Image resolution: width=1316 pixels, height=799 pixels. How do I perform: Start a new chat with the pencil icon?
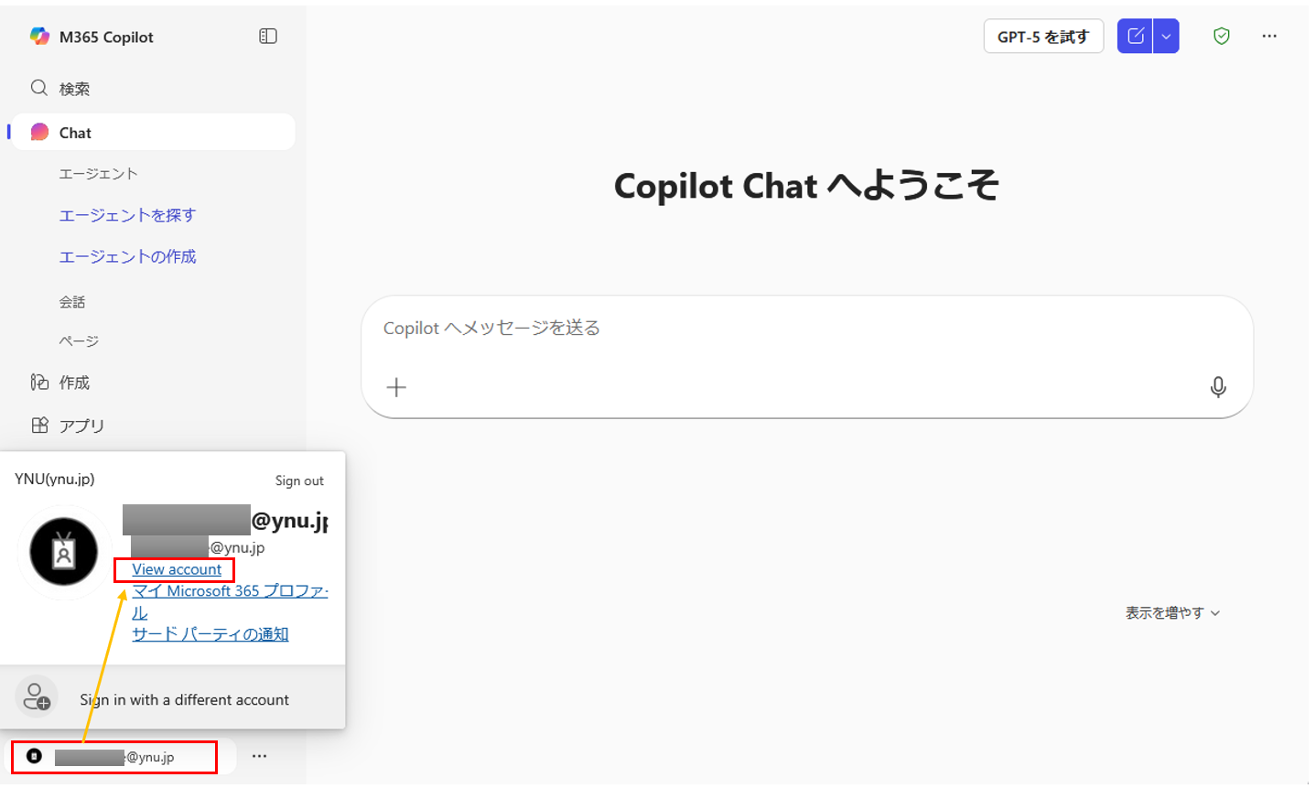click(1135, 36)
